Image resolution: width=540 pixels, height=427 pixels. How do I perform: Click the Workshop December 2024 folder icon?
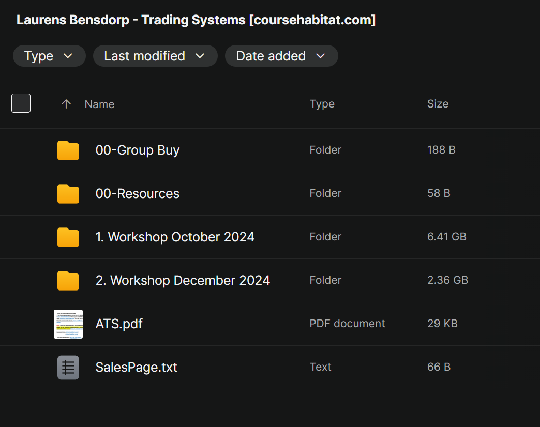(68, 281)
